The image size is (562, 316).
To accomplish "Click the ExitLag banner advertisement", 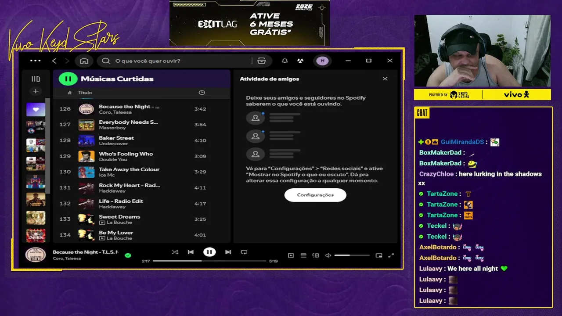I will pyautogui.click(x=249, y=23).
